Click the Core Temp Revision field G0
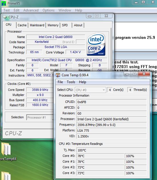 click(112, 113)
